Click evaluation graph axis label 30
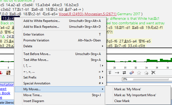This screenshot has width=172, height=105. [x=125, y=68]
